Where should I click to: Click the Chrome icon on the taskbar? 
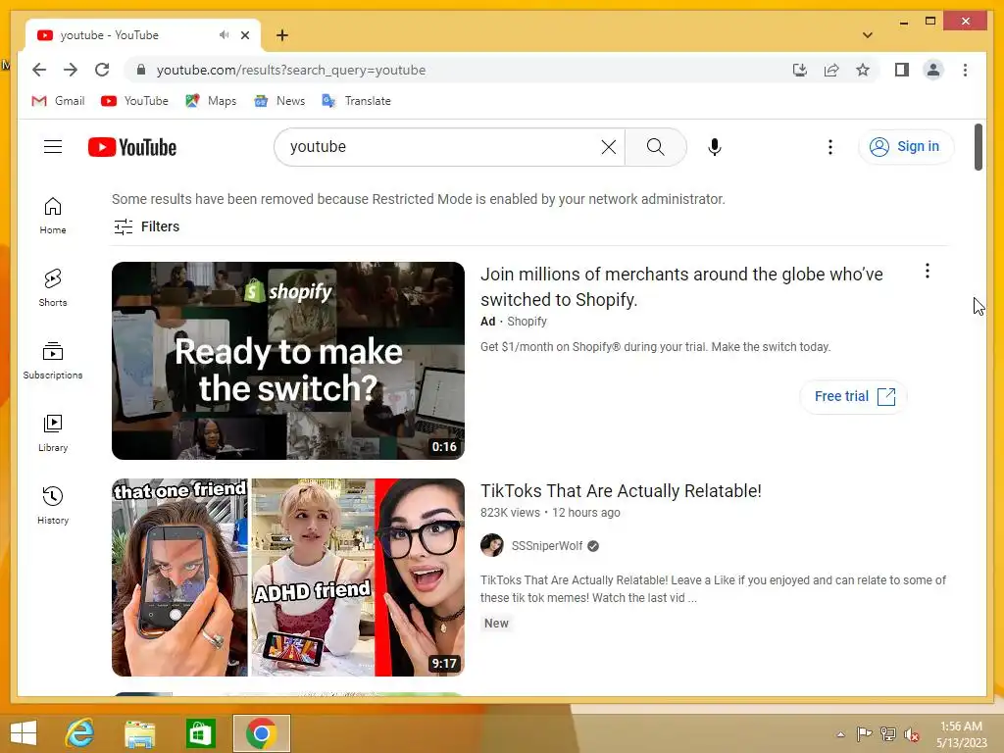tap(261, 733)
